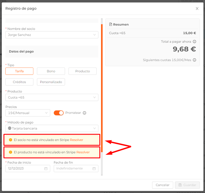Screen dimensions: 205x193
Task: Click calendar icon in Fecha de inicio field
Action: pos(46,168)
